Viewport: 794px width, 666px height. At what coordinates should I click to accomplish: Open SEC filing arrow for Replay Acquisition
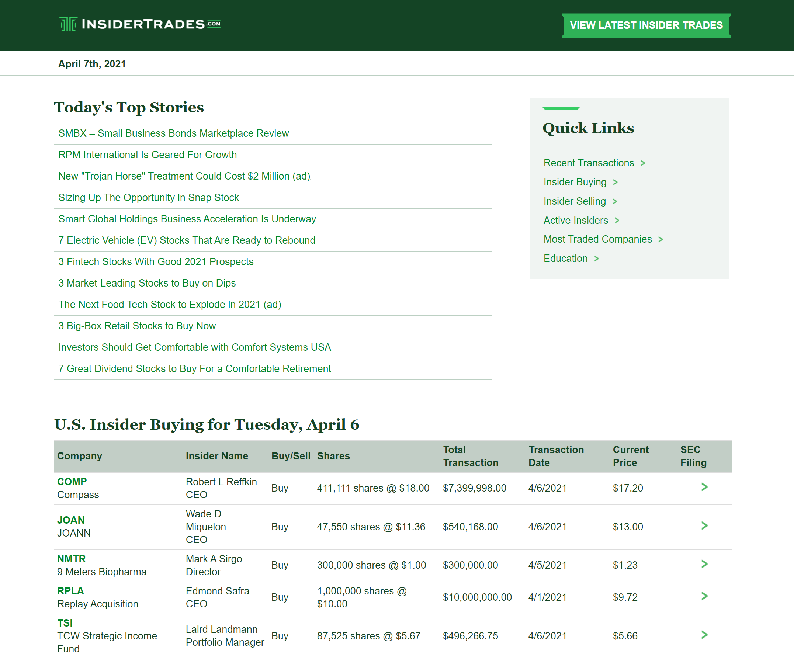click(704, 596)
